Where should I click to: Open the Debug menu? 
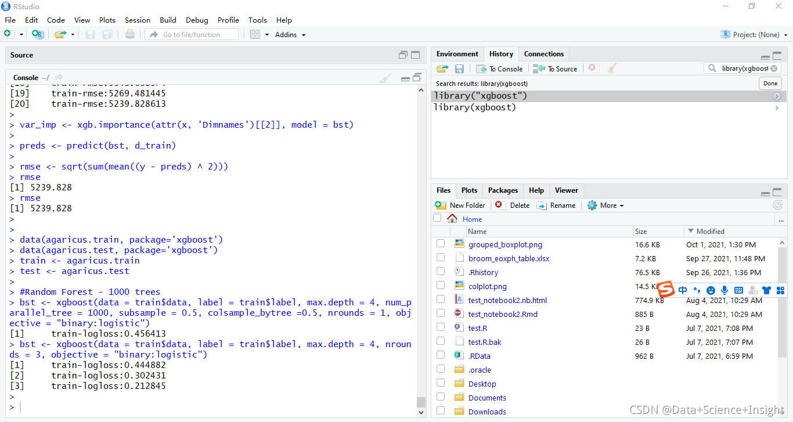197,20
